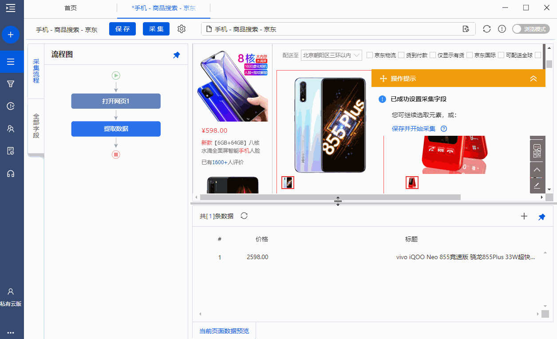Check the 可配送全球 checkbox
Image resolution: width=557 pixels, height=339 pixels.
501,55
